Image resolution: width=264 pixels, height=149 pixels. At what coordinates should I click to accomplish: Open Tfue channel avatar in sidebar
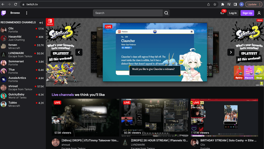[4, 71]
